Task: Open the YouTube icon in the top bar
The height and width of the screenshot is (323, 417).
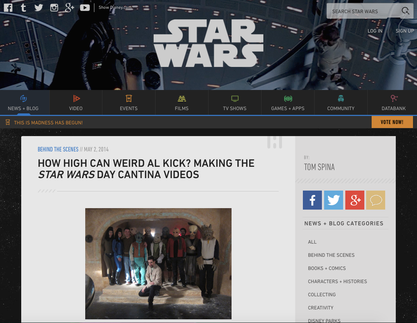Action: pyautogui.click(x=85, y=7)
